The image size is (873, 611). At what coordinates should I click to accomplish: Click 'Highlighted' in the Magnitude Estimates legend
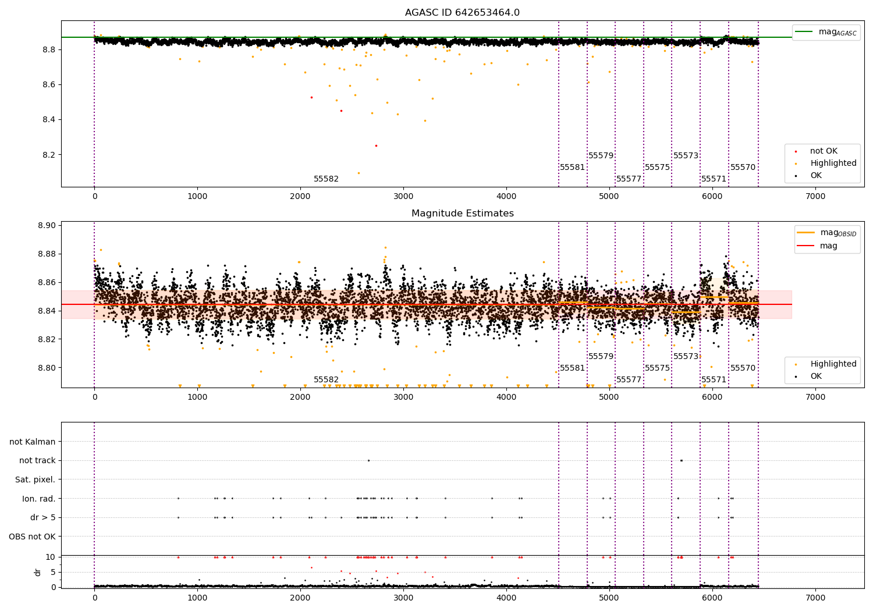coord(833,364)
